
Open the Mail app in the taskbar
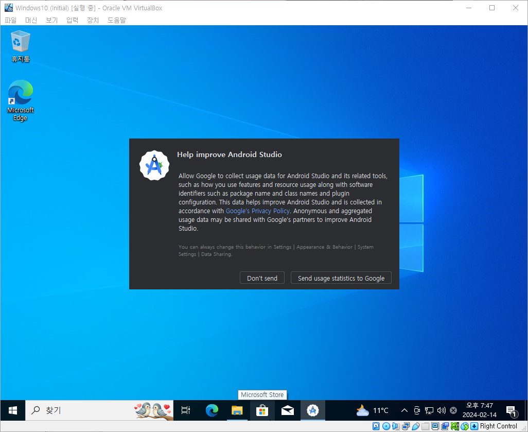click(287, 410)
